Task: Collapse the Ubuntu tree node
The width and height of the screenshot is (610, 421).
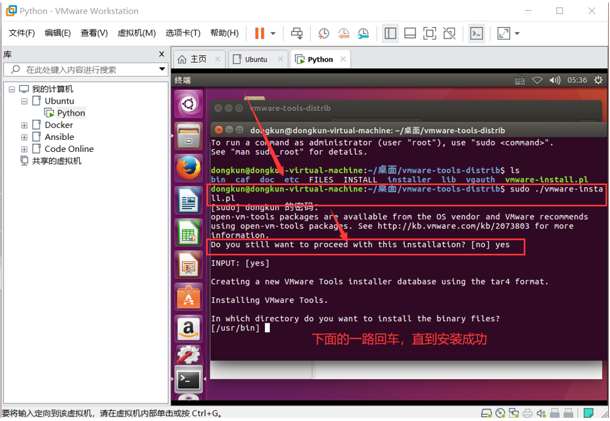Action: (x=24, y=101)
